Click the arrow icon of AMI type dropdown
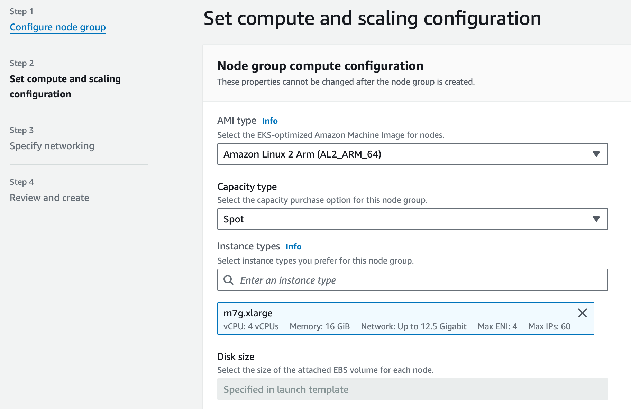631x409 pixels. 596,154
